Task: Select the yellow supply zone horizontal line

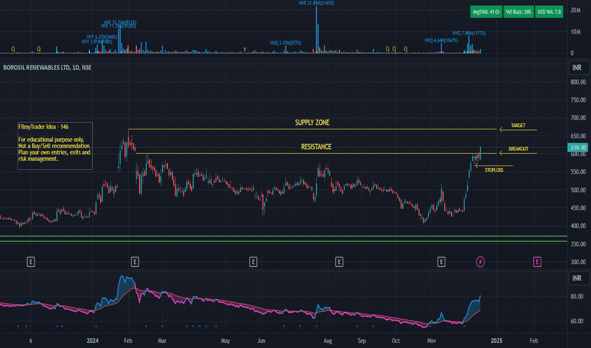Action: click(x=313, y=130)
